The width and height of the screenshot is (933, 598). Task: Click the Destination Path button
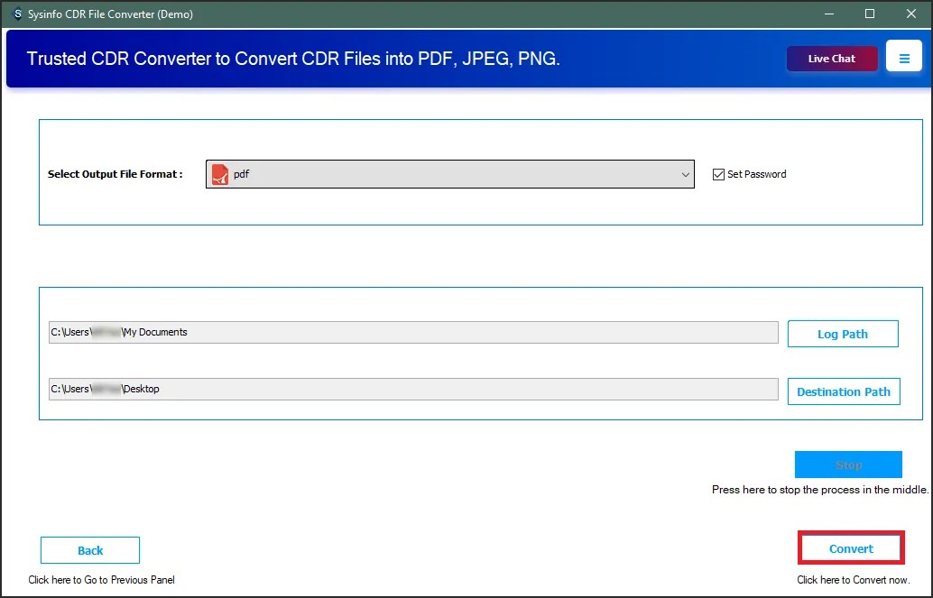coord(844,391)
